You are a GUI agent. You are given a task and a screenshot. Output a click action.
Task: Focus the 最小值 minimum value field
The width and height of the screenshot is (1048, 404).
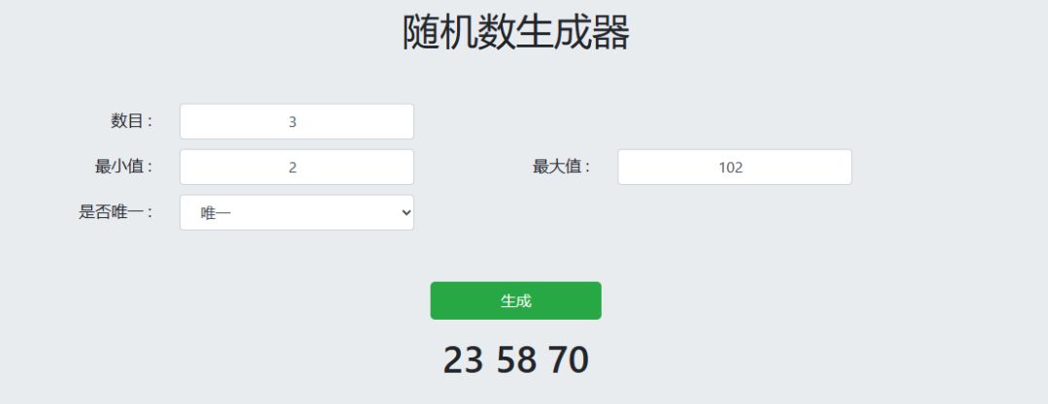pos(296,168)
